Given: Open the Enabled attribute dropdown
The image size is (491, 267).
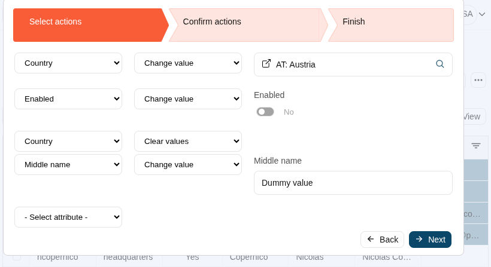Looking at the screenshot, I should point(68,99).
